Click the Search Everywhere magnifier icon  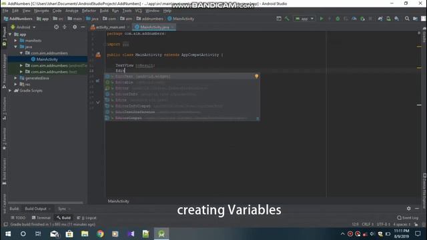pos(407,19)
